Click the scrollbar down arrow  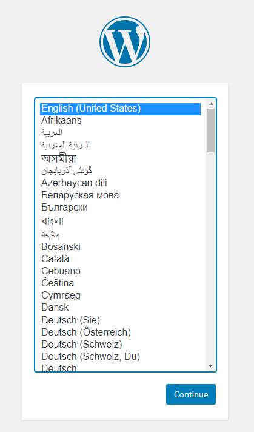[211, 366]
